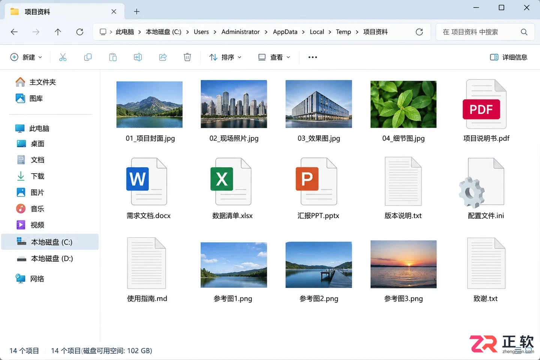The image size is (540, 360).
Task: Go back with the back arrow
Action: pyautogui.click(x=14, y=32)
